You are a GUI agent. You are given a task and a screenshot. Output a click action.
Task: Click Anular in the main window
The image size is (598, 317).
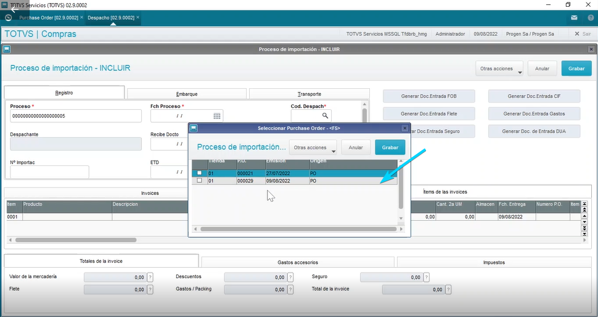tap(542, 68)
